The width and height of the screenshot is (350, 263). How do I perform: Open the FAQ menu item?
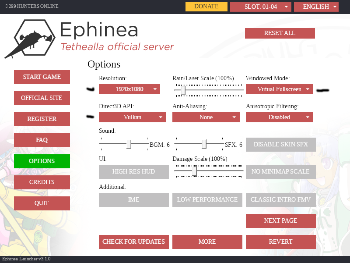pos(42,140)
